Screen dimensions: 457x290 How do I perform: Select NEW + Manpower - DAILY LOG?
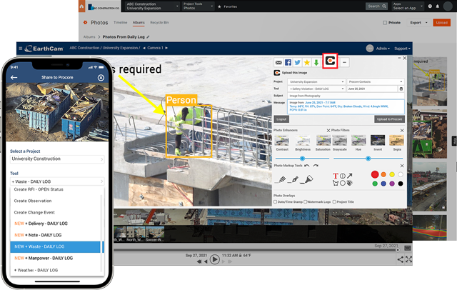click(44, 259)
